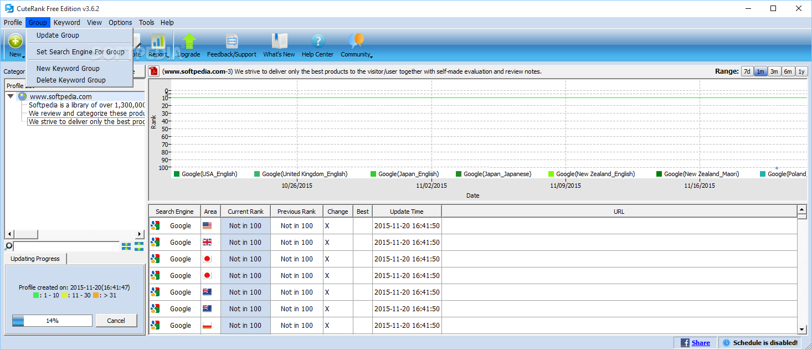Open the Profile menu
This screenshot has height=350, width=812.
[x=13, y=22]
